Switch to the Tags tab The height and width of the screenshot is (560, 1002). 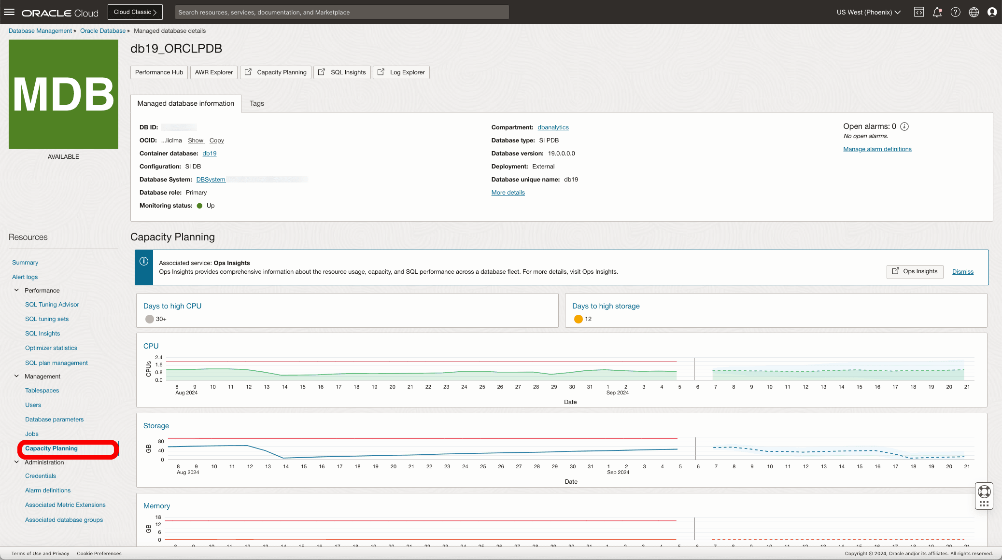(256, 103)
